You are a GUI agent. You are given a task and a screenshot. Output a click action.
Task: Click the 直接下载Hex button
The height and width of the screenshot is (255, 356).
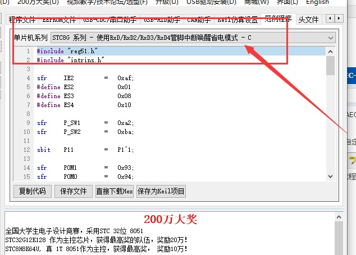tap(115, 191)
